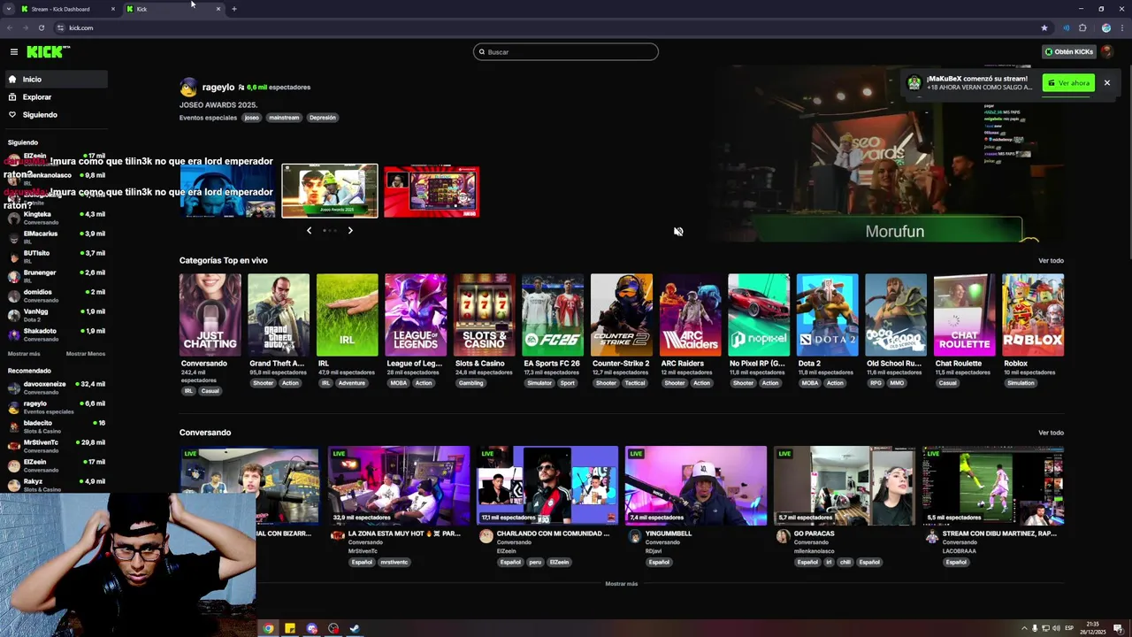
Task: Click the Kick logo
Action: (47, 52)
